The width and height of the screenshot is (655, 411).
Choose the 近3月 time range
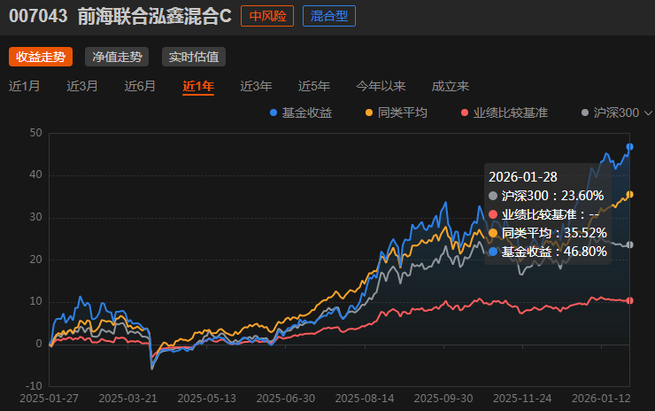[x=82, y=86]
